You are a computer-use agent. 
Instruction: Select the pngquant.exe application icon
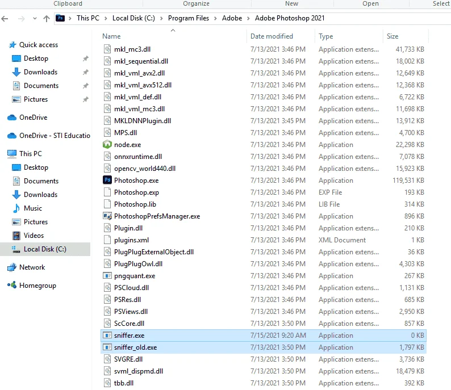107,276
